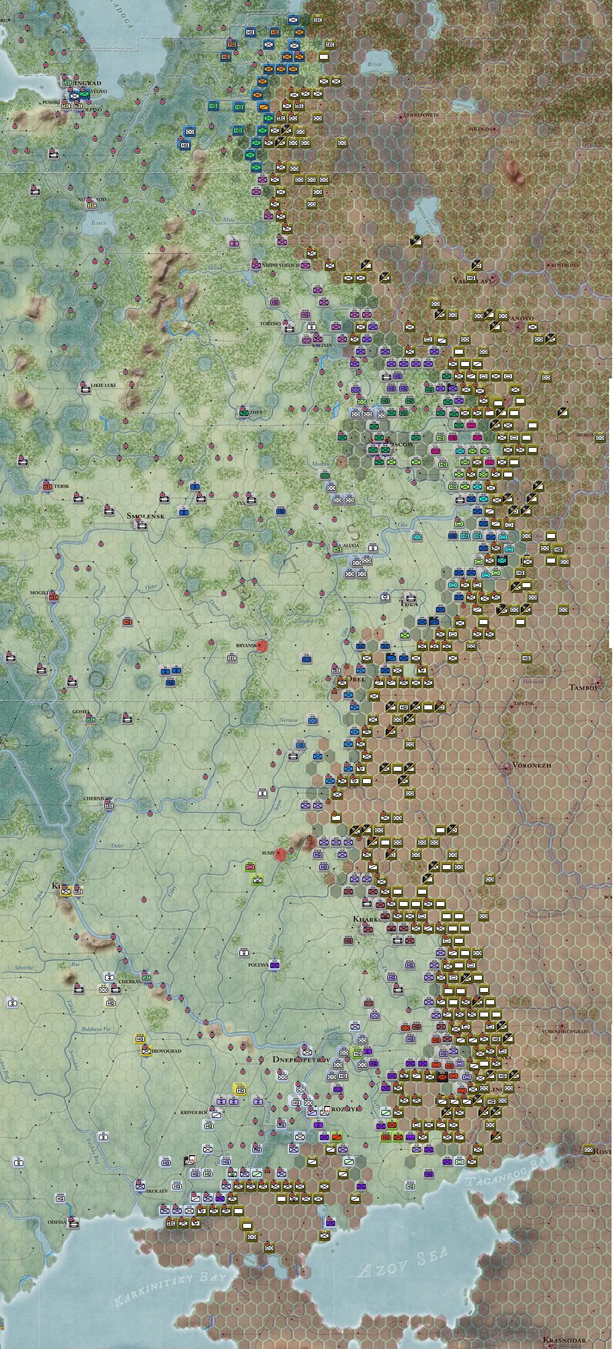
Task: Select the green SEC counter at Cherkassy
Action: [146, 977]
